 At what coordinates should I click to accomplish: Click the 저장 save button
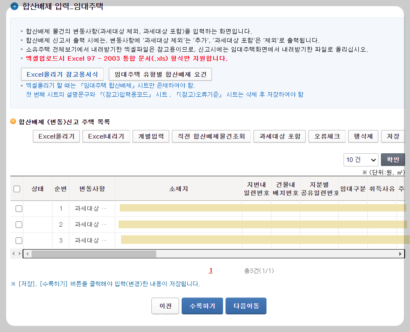393,136
